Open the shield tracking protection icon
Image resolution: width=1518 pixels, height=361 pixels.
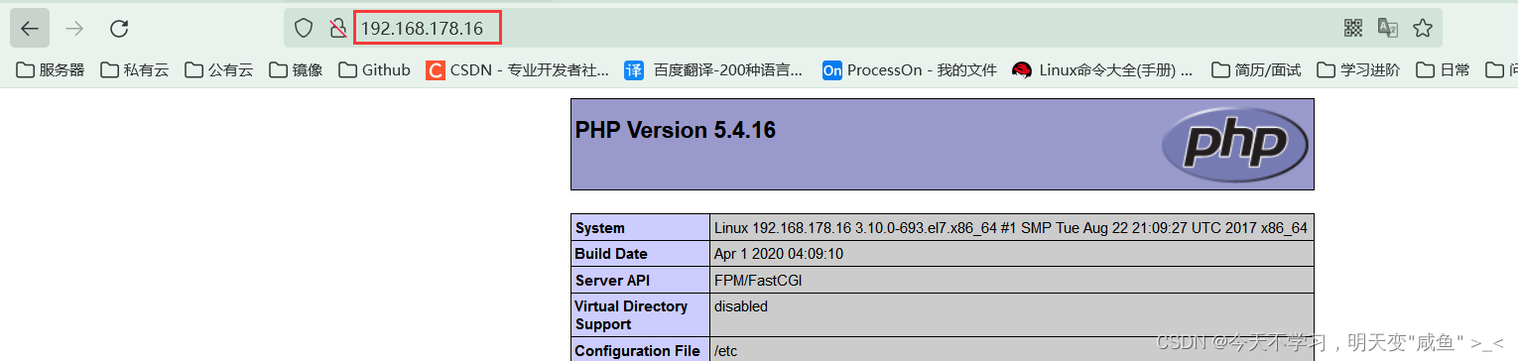(x=304, y=29)
